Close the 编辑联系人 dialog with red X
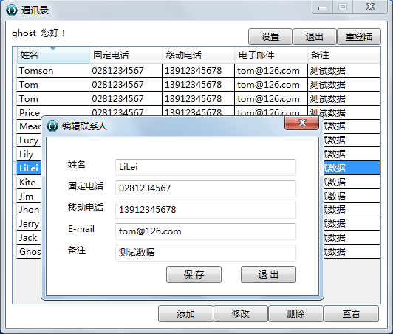The height and width of the screenshot is (334, 393). pos(301,123)
